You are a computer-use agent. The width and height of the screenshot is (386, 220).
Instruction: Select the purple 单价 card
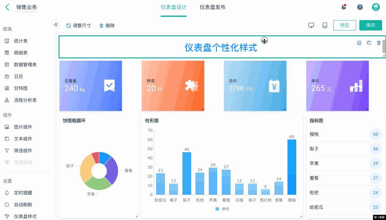pyautogui.click(x=337, y=86)
